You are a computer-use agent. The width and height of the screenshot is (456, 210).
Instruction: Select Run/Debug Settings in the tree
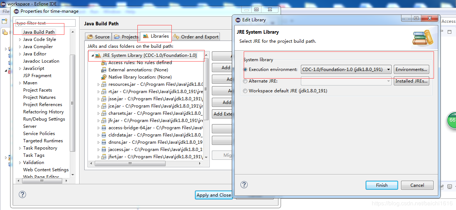coord(44,119)
